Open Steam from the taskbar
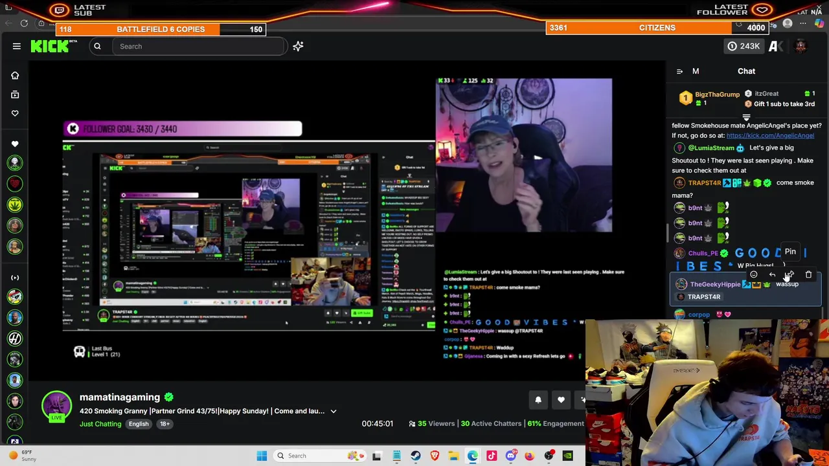 pyautogui.click(x=415, y=456)
